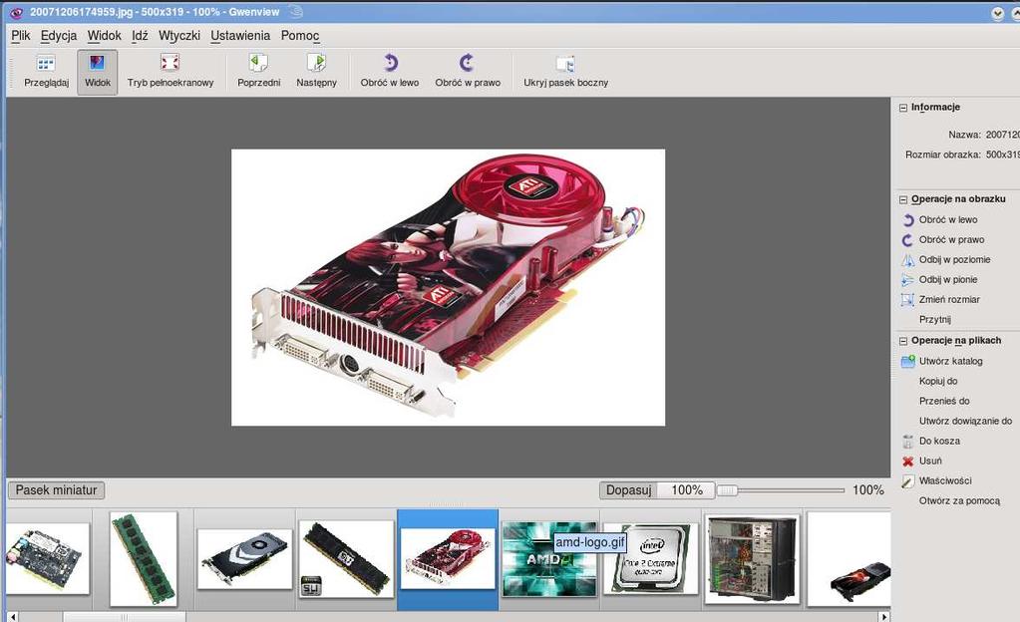
Task: Click the thumbnail bar scrollbar handle
Action: click(x=124, y=616)
